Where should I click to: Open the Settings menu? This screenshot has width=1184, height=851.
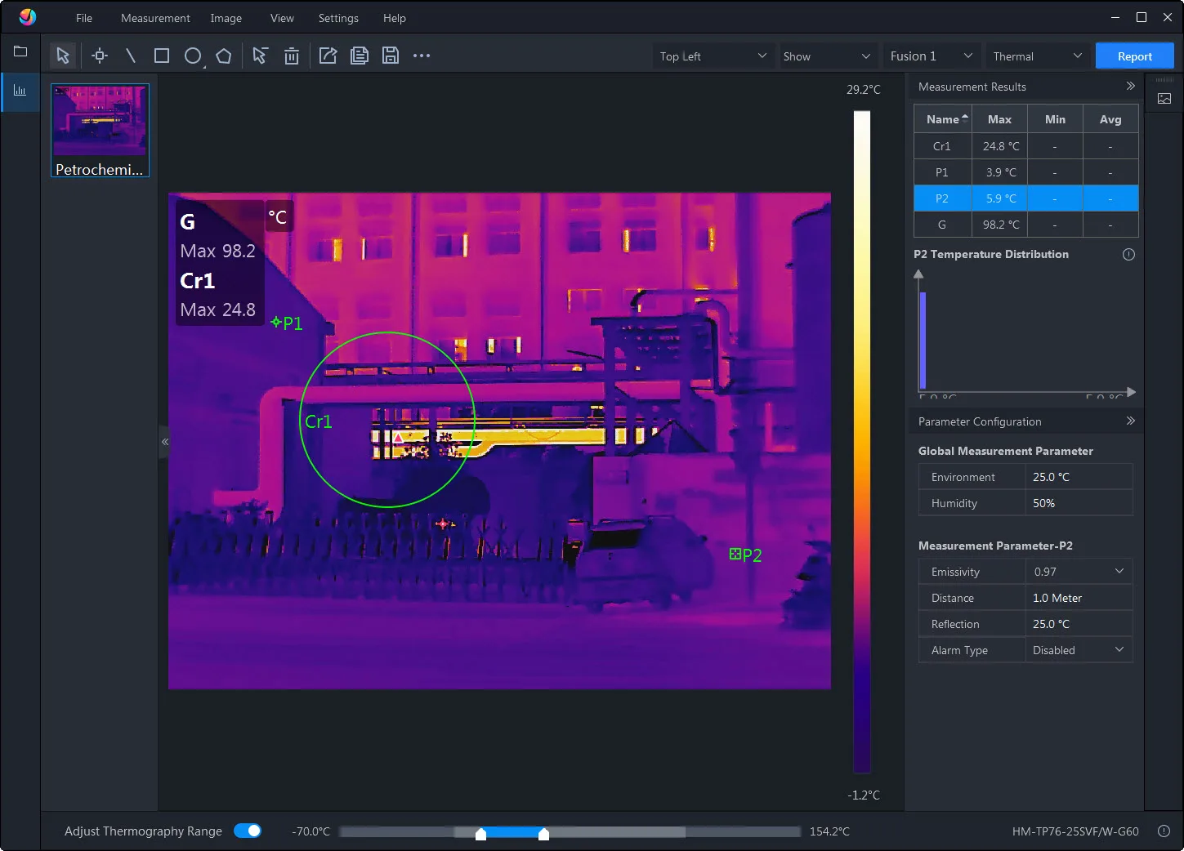[338, 18]
